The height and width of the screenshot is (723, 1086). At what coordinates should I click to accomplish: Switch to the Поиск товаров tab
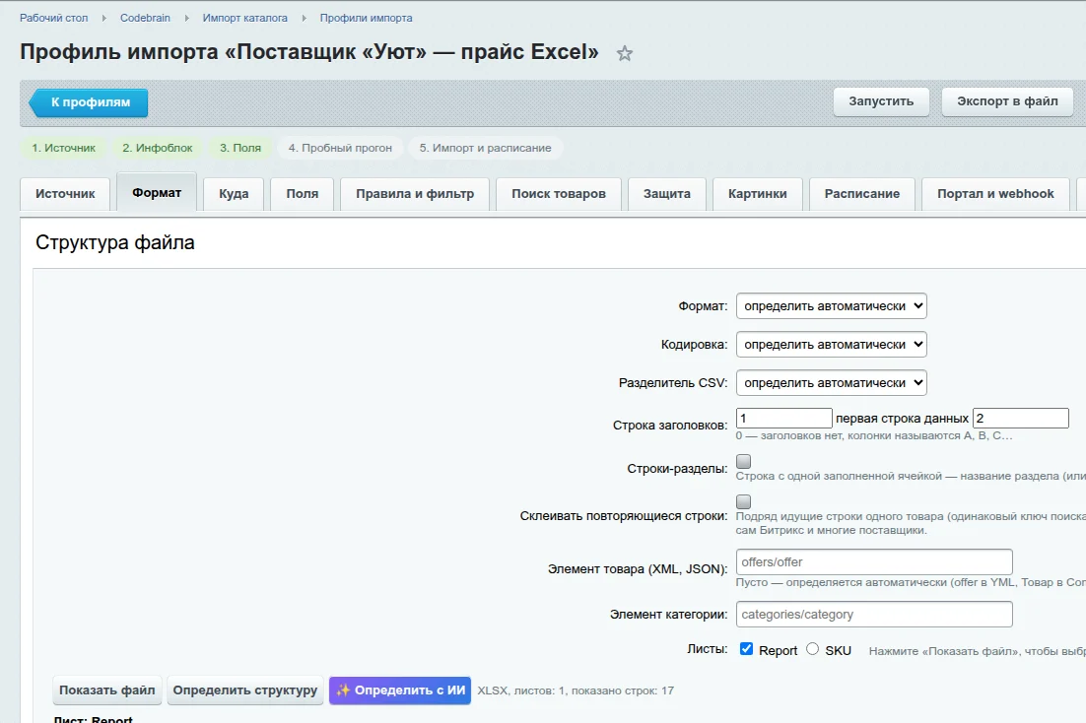(558, 194)
